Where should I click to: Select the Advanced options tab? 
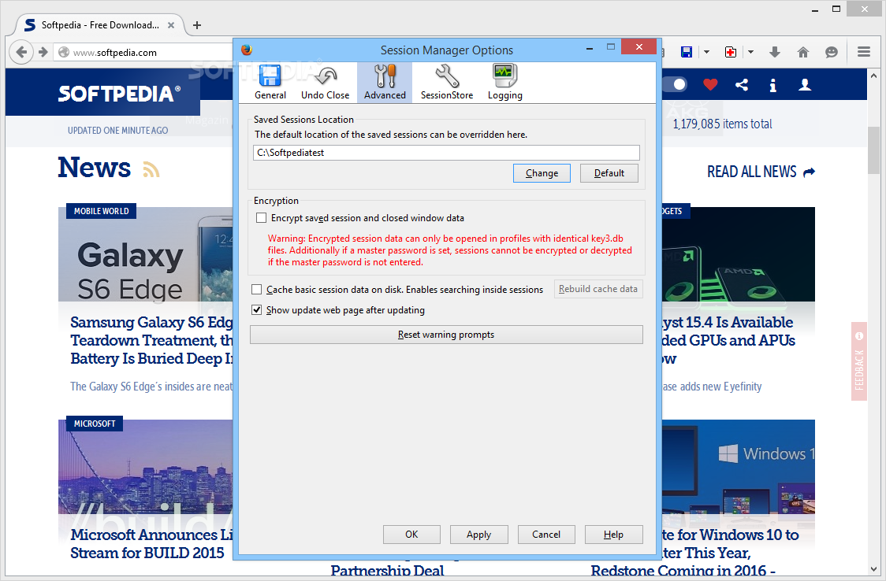385,83
